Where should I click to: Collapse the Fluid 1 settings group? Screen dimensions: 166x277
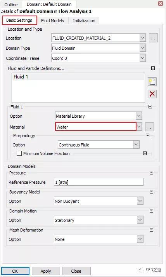point(150,107)
